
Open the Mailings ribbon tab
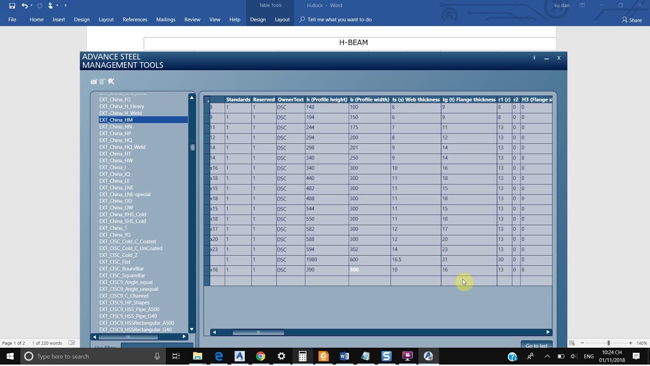[x=166, y=19]
